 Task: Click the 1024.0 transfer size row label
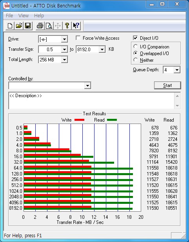pyautogui.click(x=16, y=191)
